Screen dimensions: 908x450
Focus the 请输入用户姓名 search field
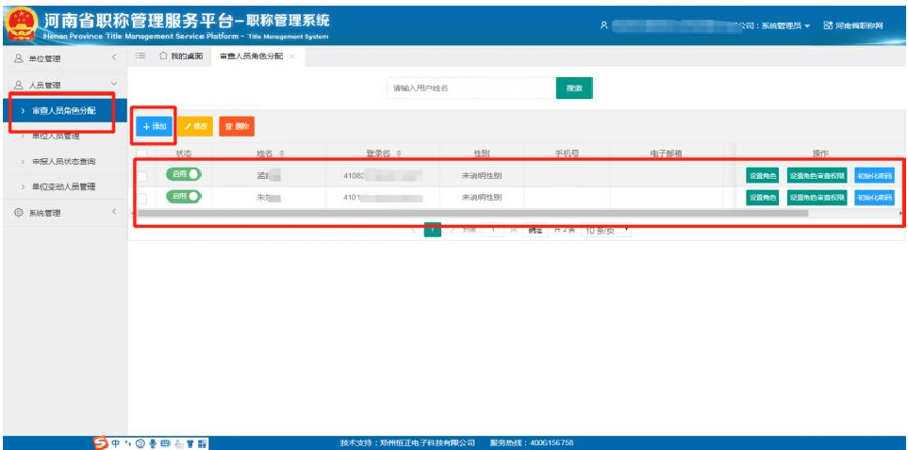(x=471, y=88)
